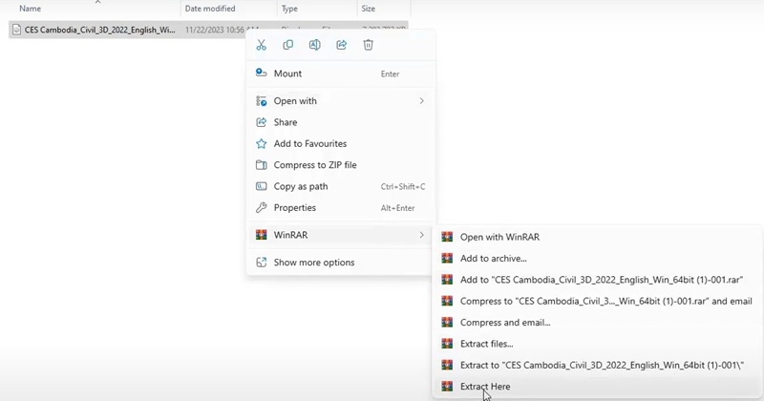Image resolution: width=764 pixels, height=401 pixels.
Task: Select Add to Favourites
Action: click(341, 144)
